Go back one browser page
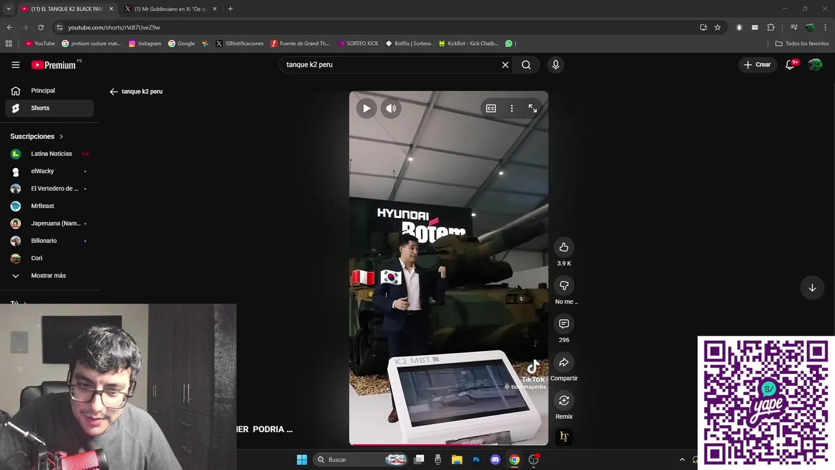The width and height of the screenshot is (835, 470). coord(9,27)
